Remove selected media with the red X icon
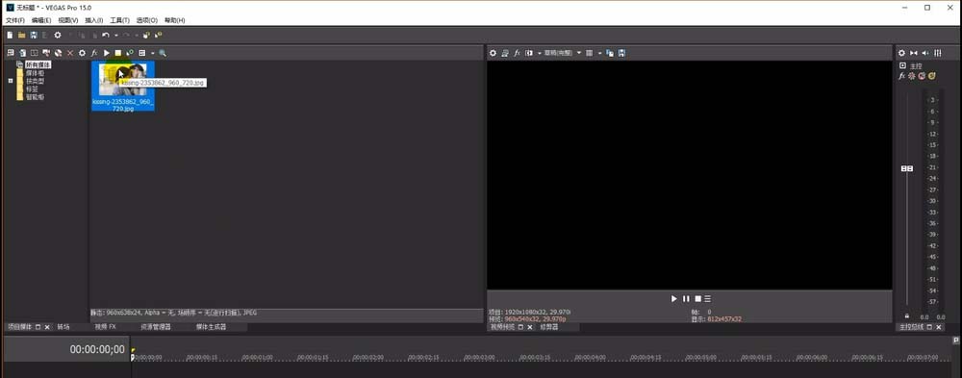 click(x=70, y=54)
